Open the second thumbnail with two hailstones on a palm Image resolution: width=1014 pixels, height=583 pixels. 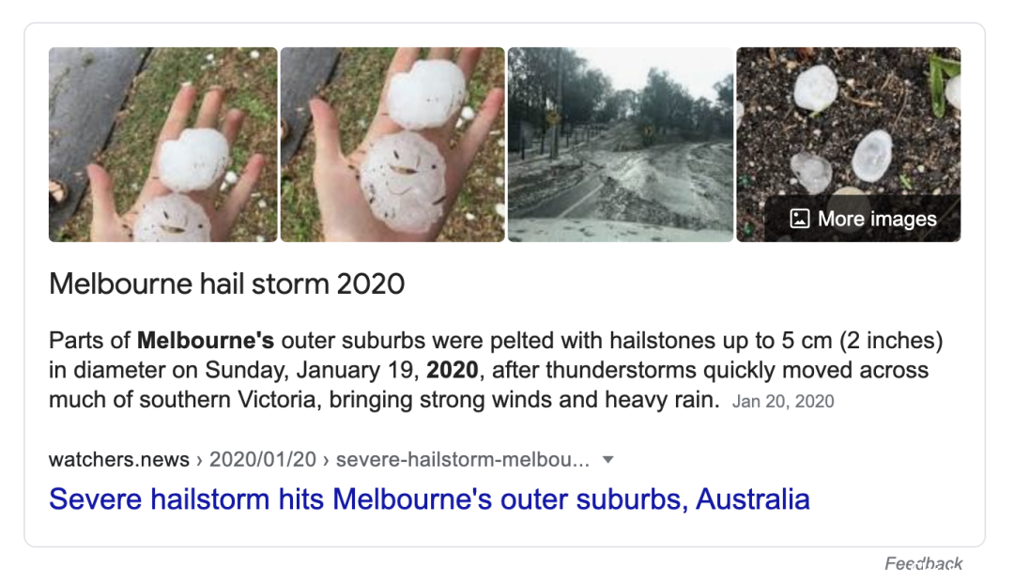coord(392,145)
